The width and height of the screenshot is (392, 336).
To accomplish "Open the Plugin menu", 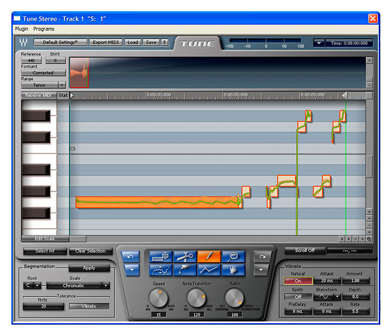I will [21, 29].
